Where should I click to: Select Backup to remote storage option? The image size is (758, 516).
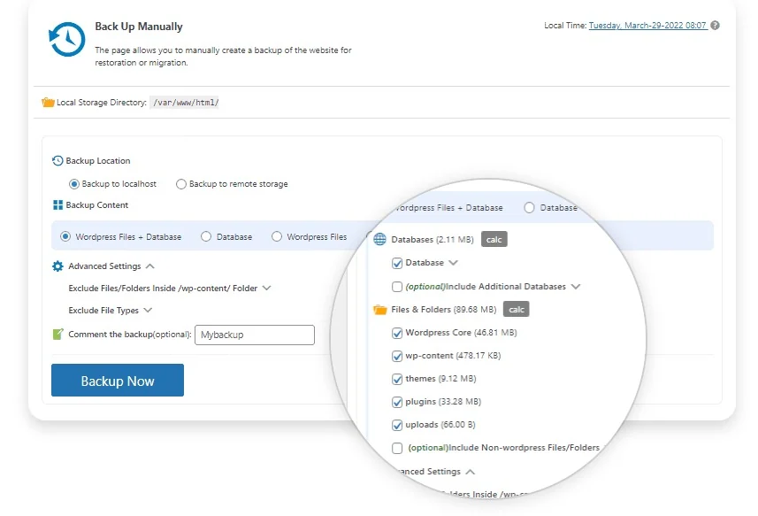point(180,184)
